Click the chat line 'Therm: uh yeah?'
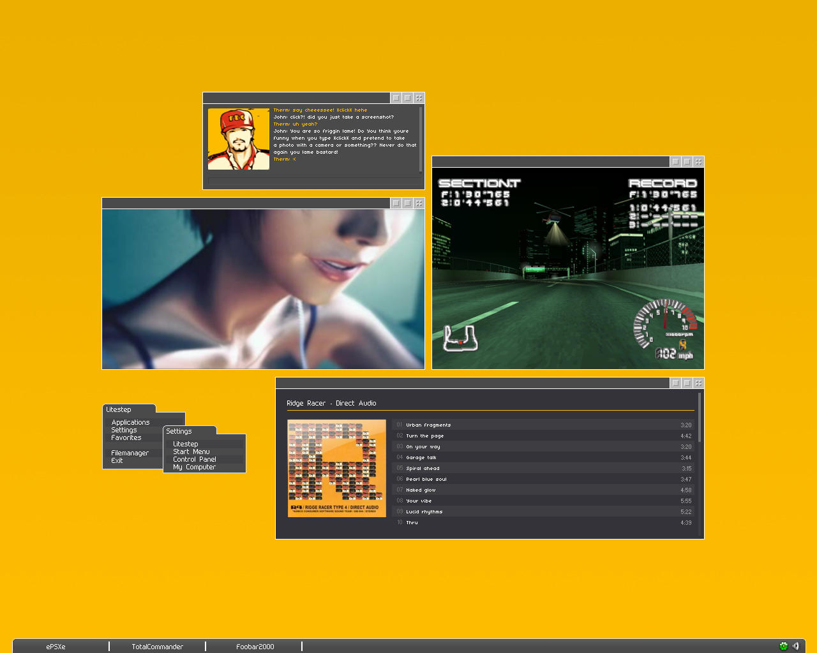Screen dimensions: 817x653 point(296,124)
